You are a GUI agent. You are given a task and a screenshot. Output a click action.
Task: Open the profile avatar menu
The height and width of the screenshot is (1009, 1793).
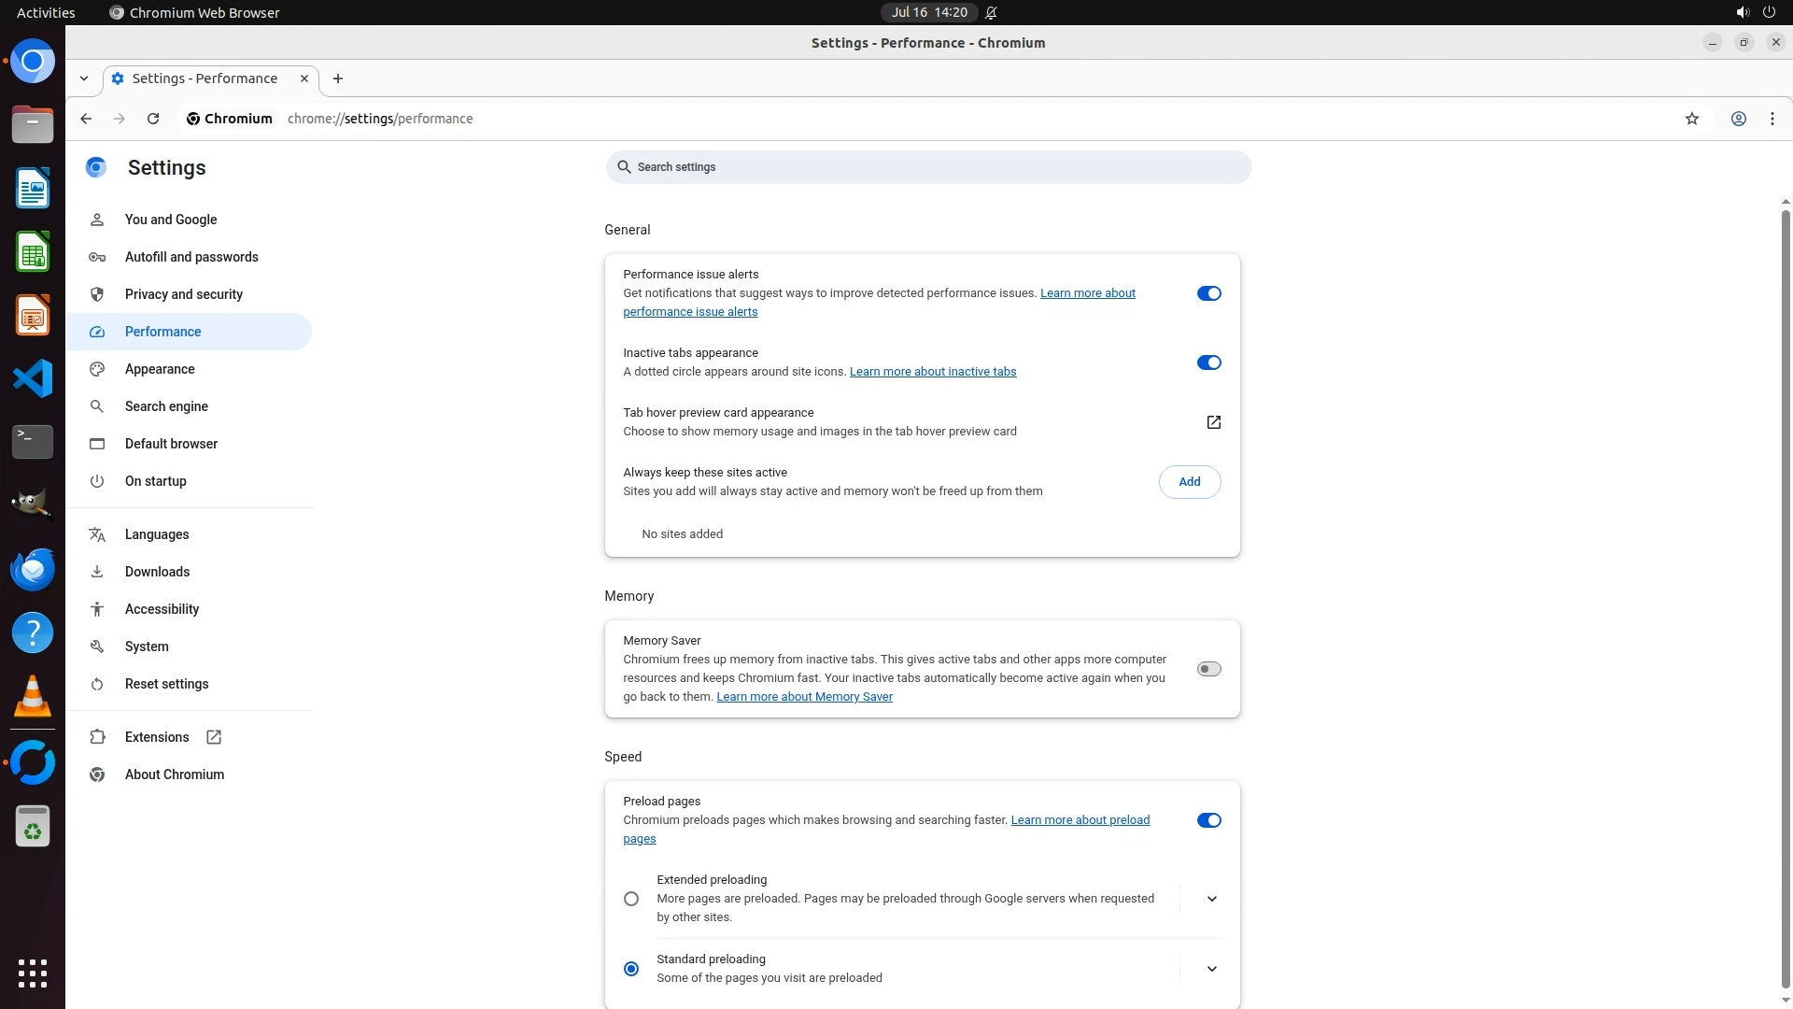click(x=1738, y=119)
